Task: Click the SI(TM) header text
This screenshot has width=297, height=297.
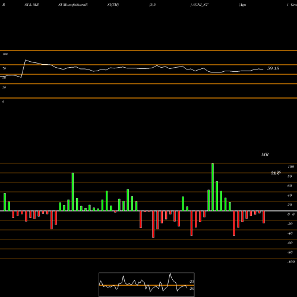Action: (113, 5)
